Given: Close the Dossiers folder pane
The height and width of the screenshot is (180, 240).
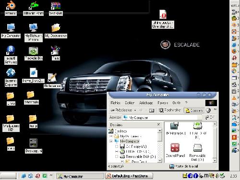Looking at the screenshot, I should click(158, 124).
